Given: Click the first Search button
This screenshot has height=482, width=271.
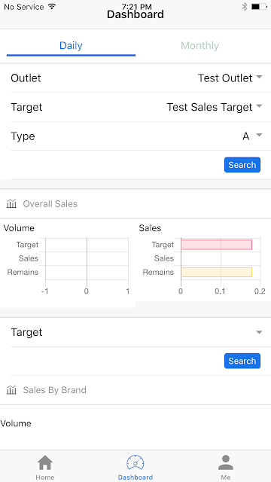Looking at the screenshot, I should click(x=242, y=165).
